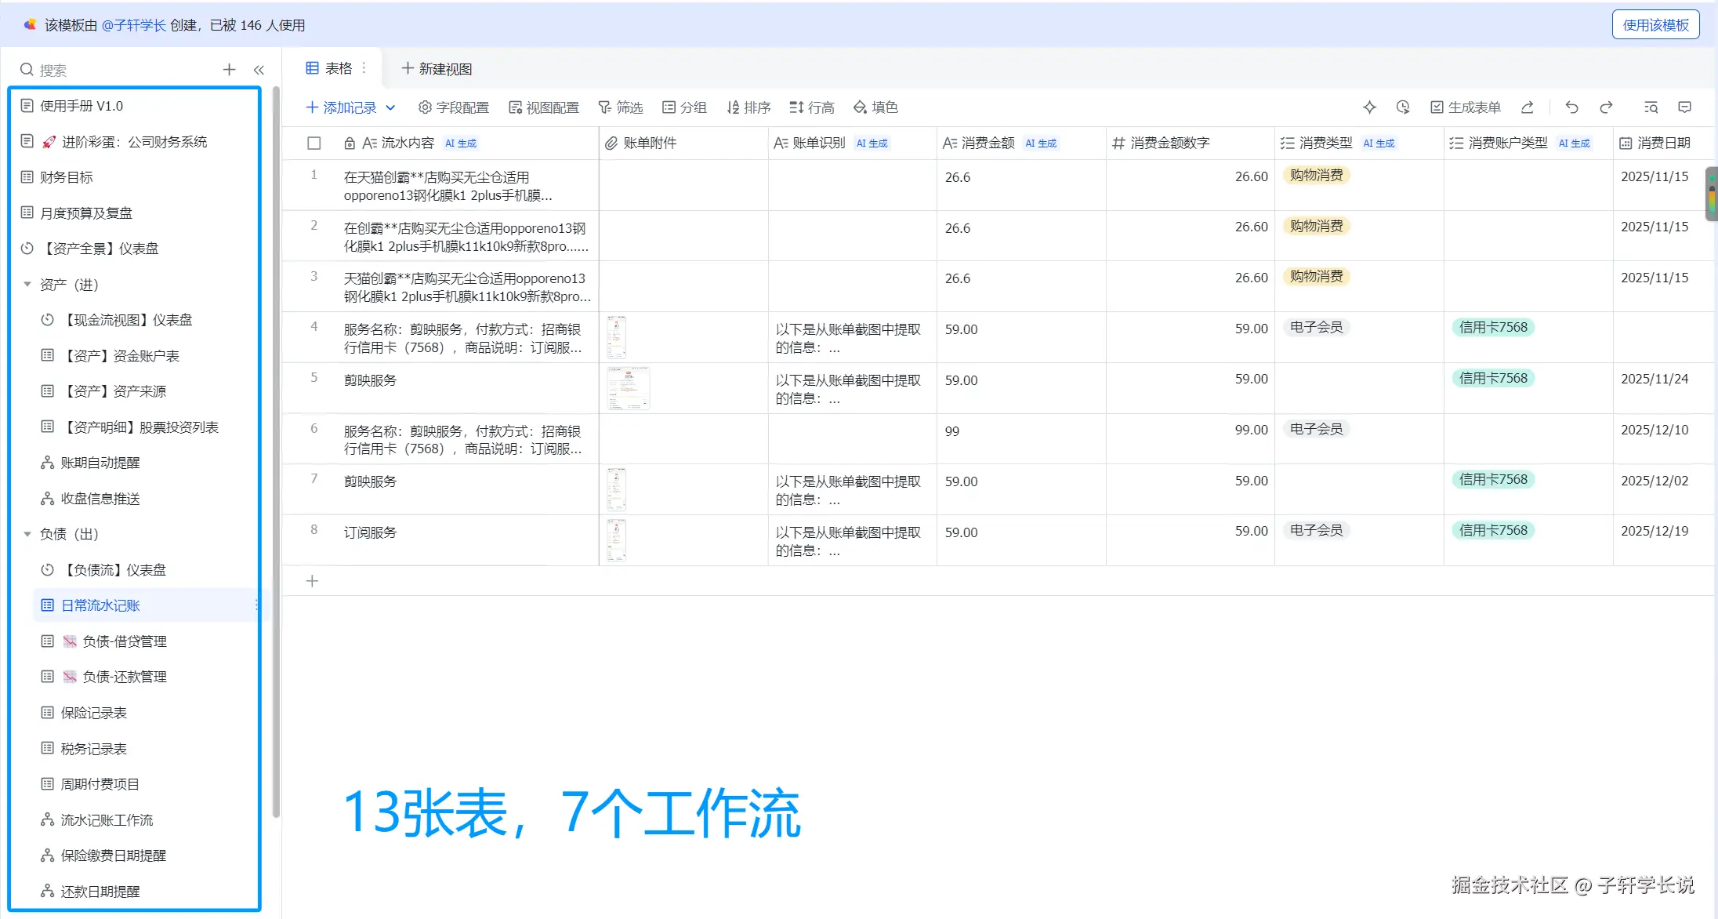Open the comments panel icon
This screenshot has height=919, width=1718.
point(1684,107)
